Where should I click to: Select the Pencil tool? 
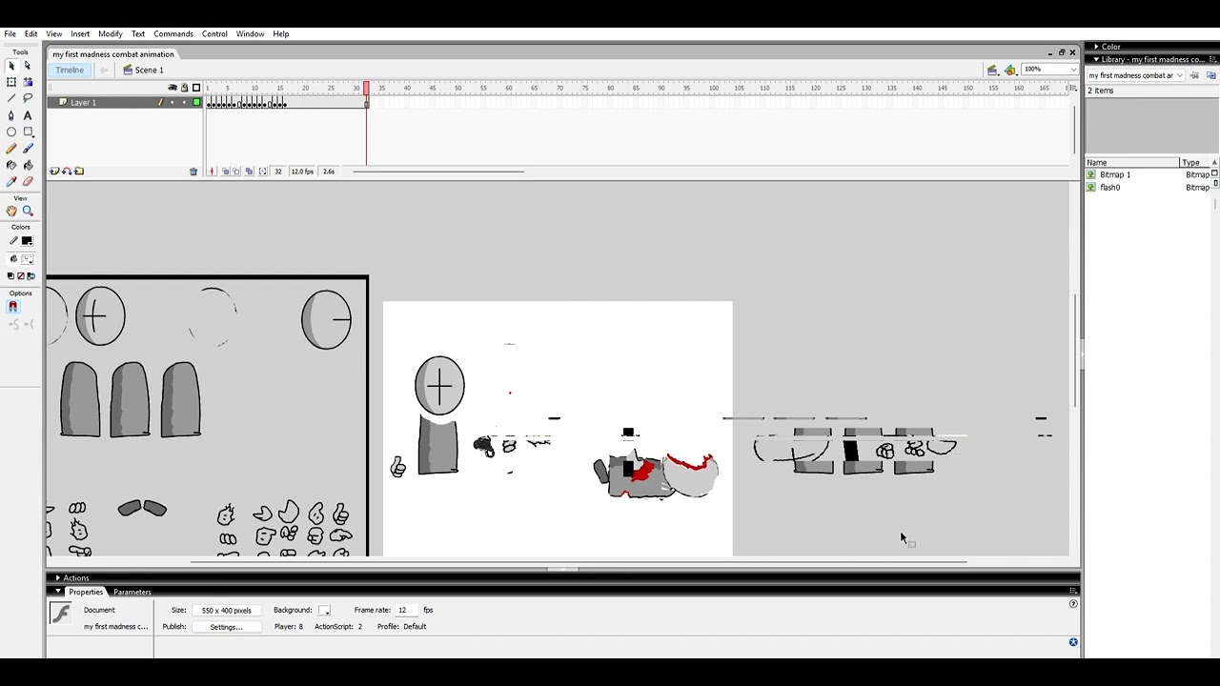(11, 149)
